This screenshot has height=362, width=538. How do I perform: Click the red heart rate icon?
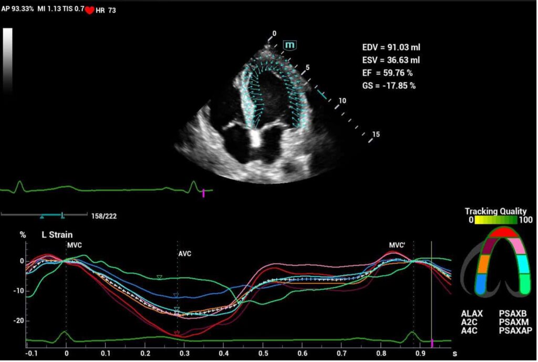[x=89, y=11]
